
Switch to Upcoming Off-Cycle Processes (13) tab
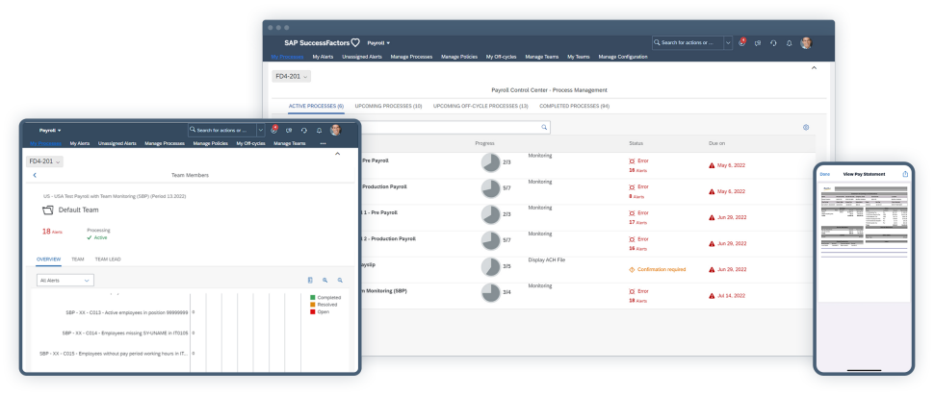click(x=480, y=106)
